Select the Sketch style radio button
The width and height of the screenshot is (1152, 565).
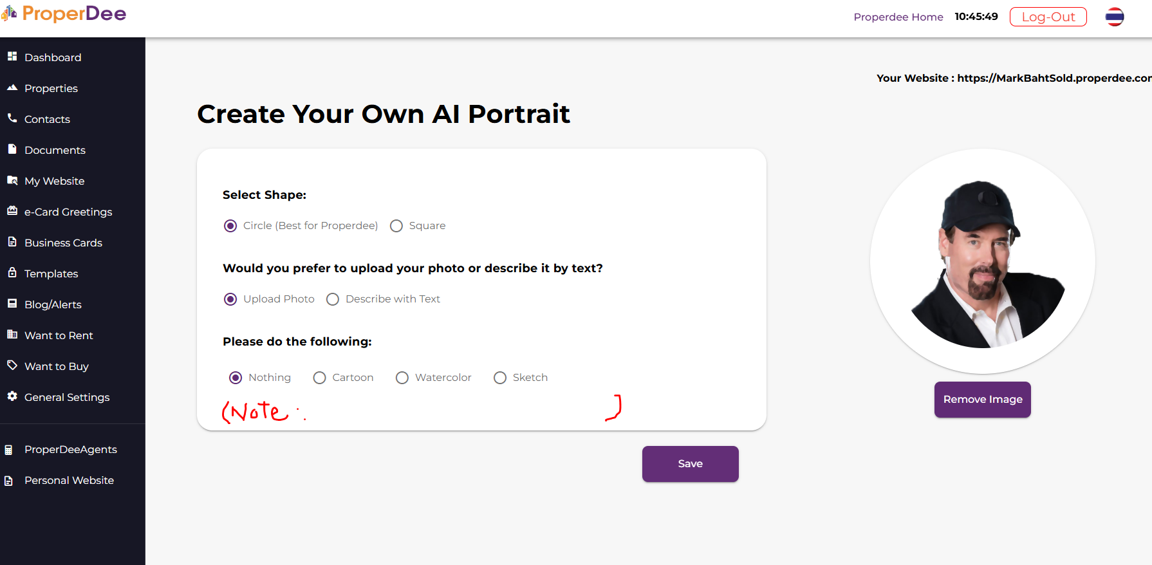click(500, 378)
